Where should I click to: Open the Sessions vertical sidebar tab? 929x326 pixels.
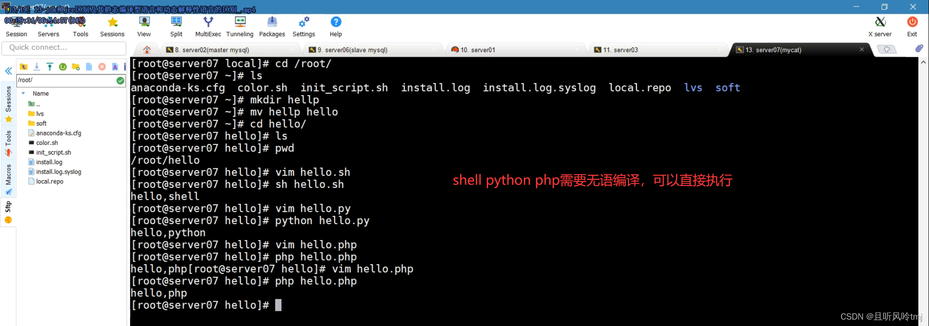click(x=8, y=99)
